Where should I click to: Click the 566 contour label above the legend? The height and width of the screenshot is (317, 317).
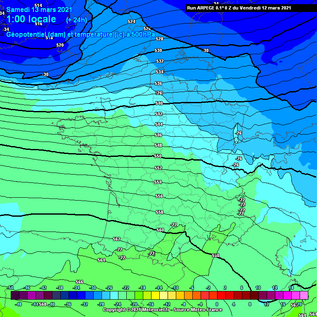pyautogui.click(x=79, y=282)
